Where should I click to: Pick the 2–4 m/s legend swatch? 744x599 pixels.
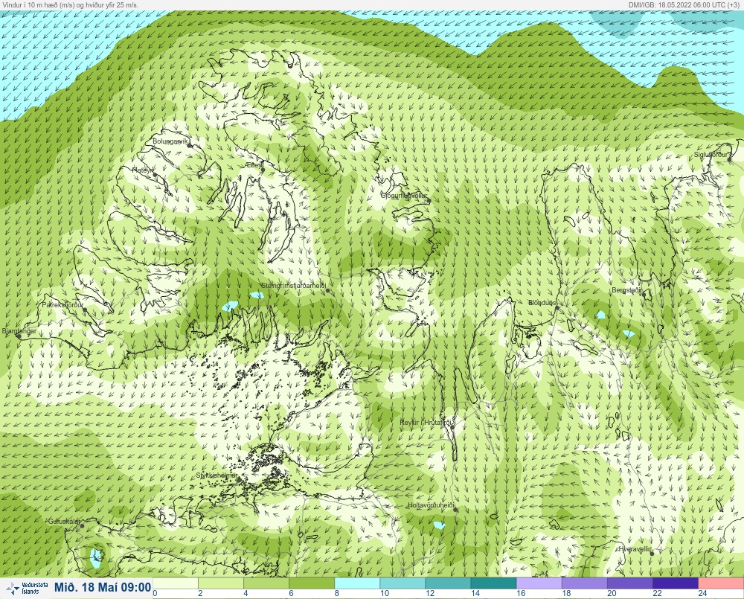click(221, 583)
